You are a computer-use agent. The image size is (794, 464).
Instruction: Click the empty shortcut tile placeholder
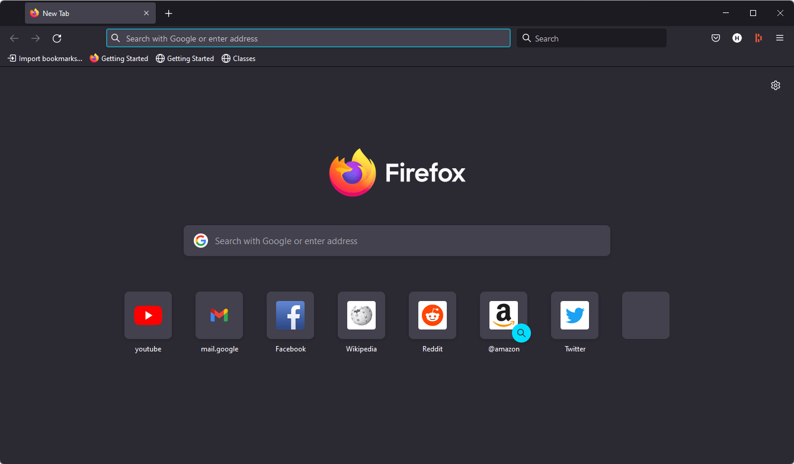[646, 315]
